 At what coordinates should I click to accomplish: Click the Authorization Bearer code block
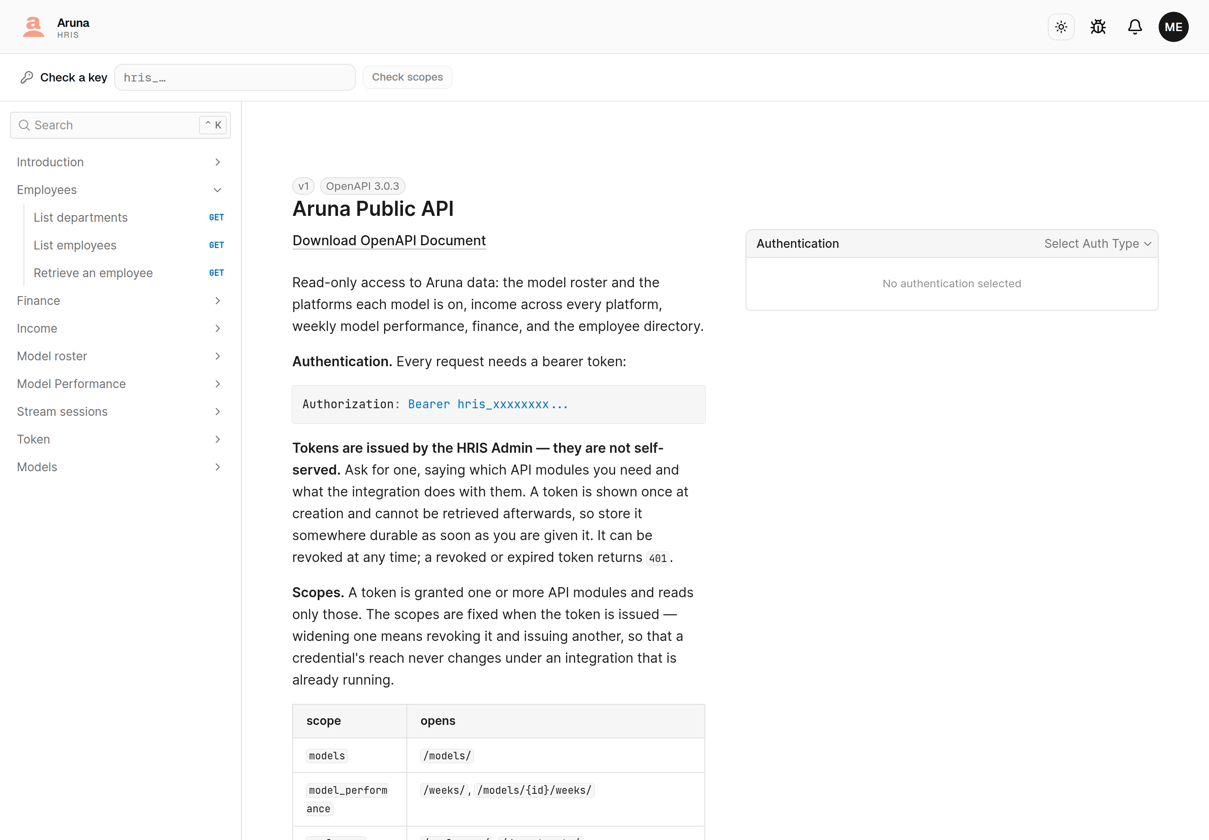pyautogui.click(x=498, y=404)
